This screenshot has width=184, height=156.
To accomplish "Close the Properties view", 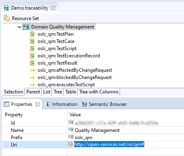I will pos(38,104).
